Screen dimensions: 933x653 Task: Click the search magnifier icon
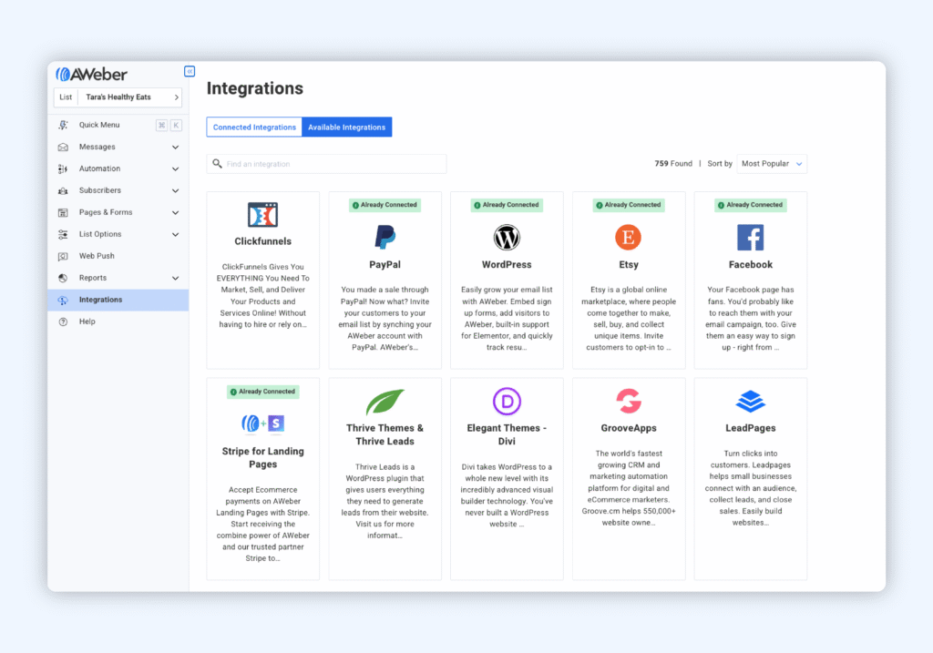tap(217, 164)
